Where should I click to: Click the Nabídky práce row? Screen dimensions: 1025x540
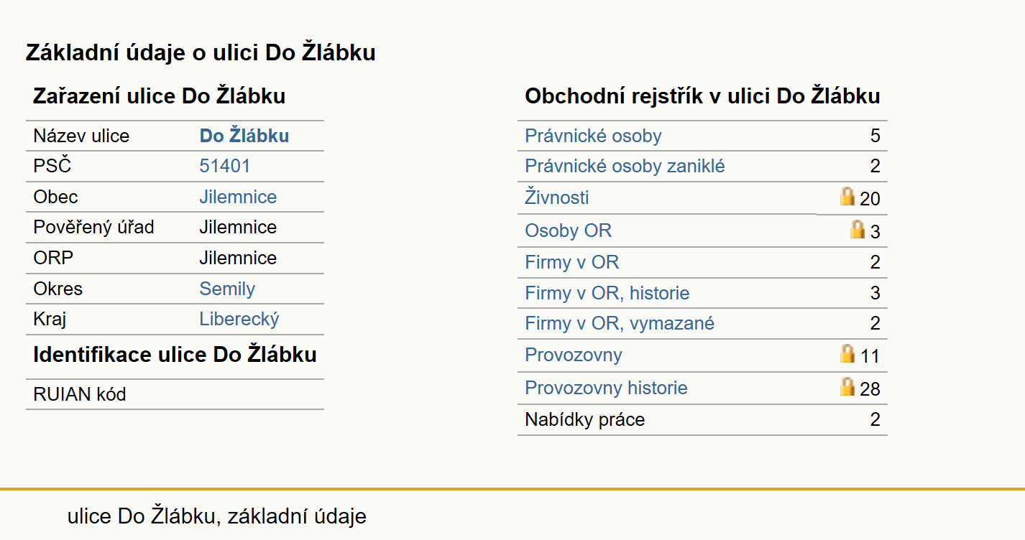pyautogui.click(x=702, y=419)
